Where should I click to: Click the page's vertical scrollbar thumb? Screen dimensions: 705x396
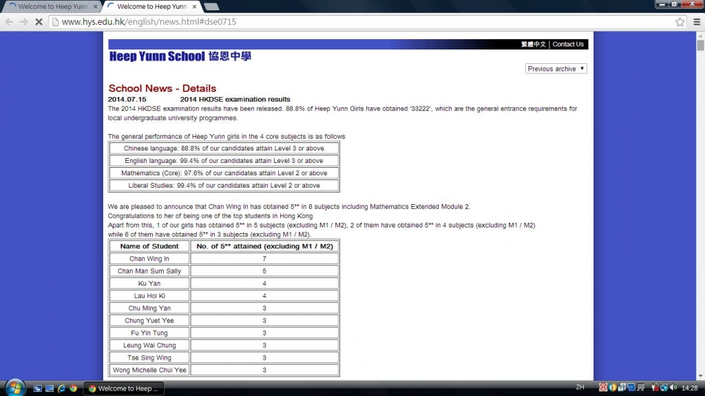point(700,46)
